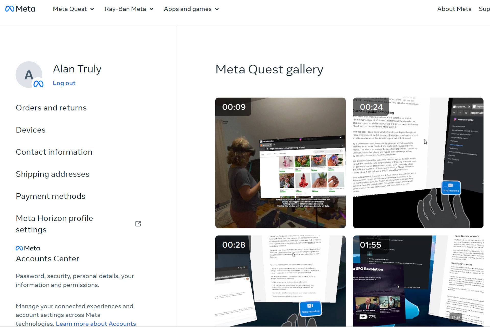This screenshot has height=327, width=490.
Task: Click Log out button for Alan Truly
Action: 64,83
